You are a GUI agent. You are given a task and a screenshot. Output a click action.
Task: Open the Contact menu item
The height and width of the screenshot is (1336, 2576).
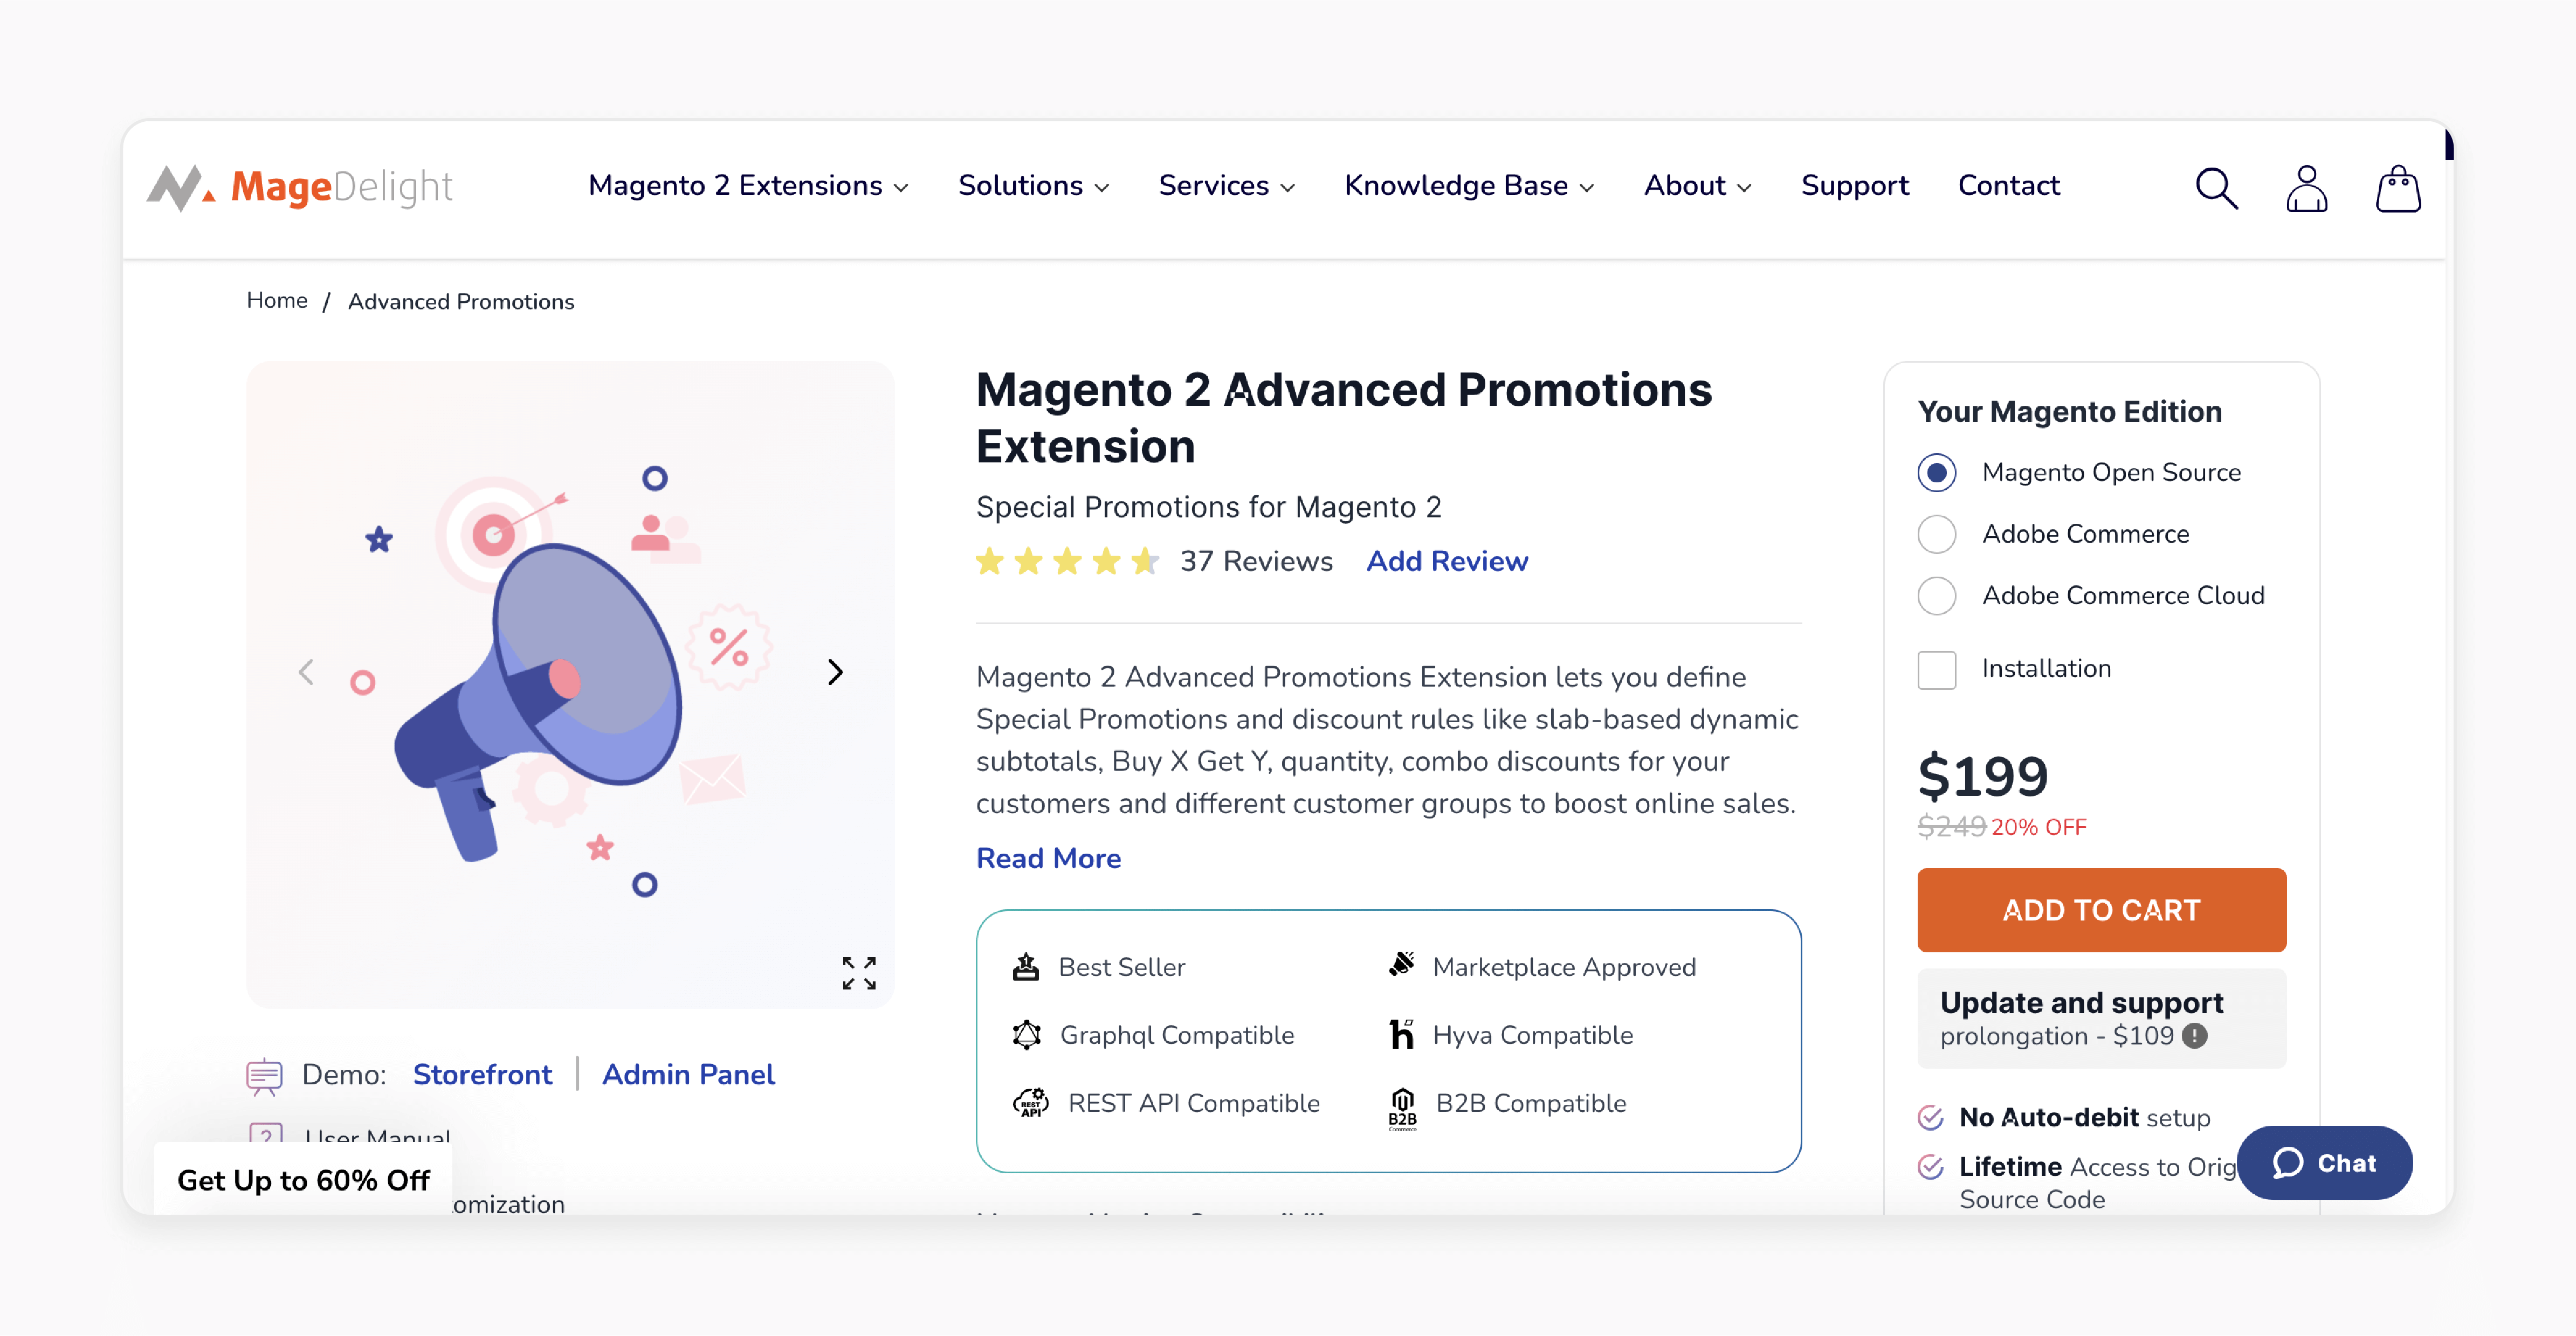[2008, 186]
